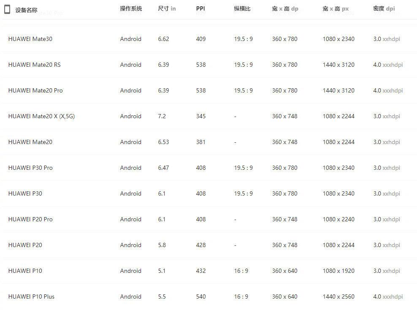Select the HUAWEI P30 Pro row
This screenshot has width=417, height=310.
[x=30, y=168]
